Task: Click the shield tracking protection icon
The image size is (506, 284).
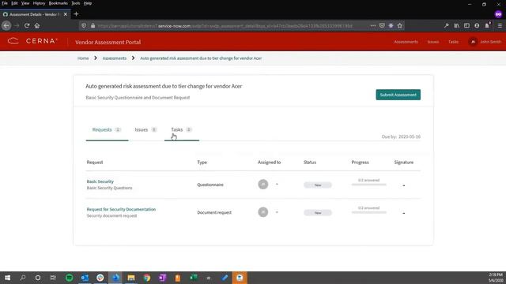Action: [84, 26]
